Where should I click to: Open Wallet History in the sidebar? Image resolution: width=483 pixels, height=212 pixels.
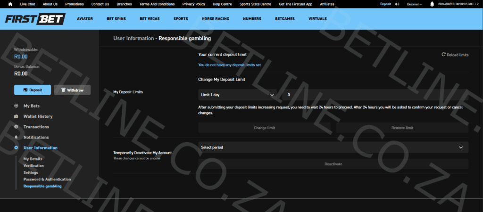click(38, 116)
